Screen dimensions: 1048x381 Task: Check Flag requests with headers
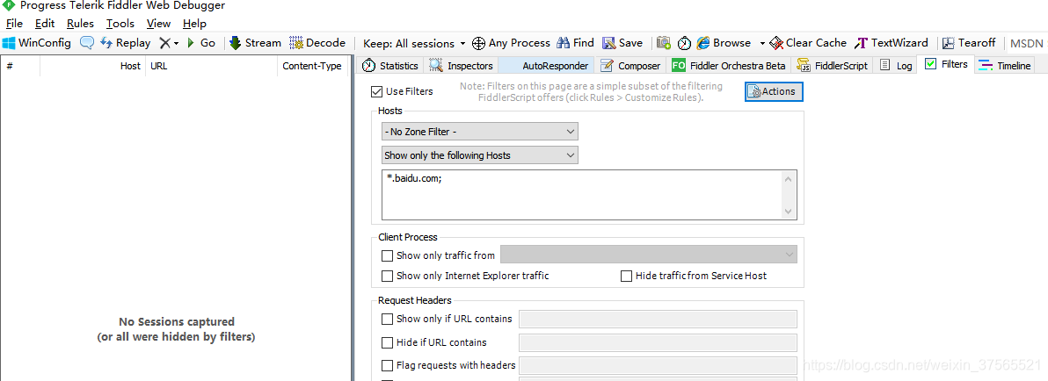(387, 366)
